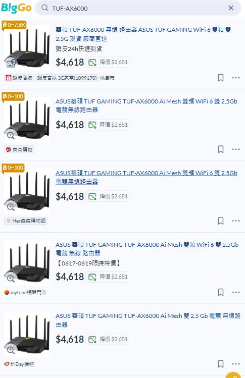
Task: Bookmark the Shopee mall router listing
Action: point(221,78)
